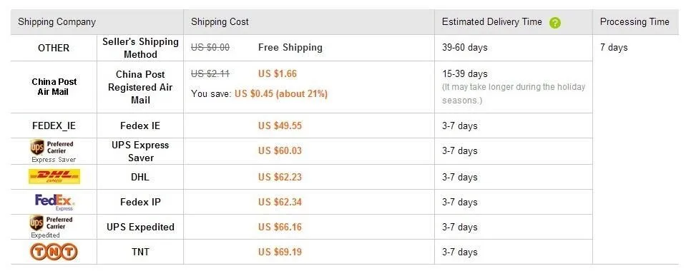Click the Processing Time column header
This screenshot has height=271, width=686.
[634, 22]
